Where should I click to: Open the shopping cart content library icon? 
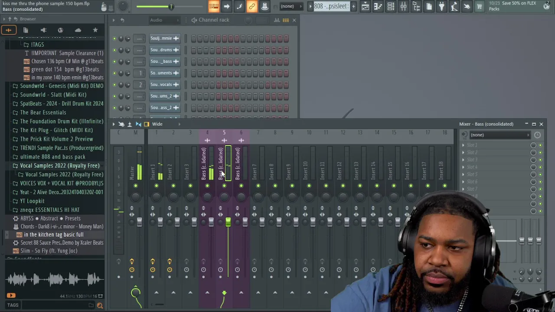[x=480, y=6]
